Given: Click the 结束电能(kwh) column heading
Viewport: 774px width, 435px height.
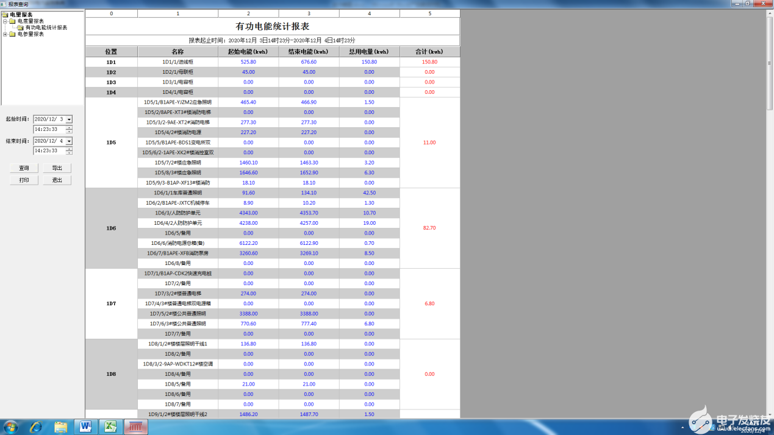Looking at the screenshot, I should (x=309, y=52).
